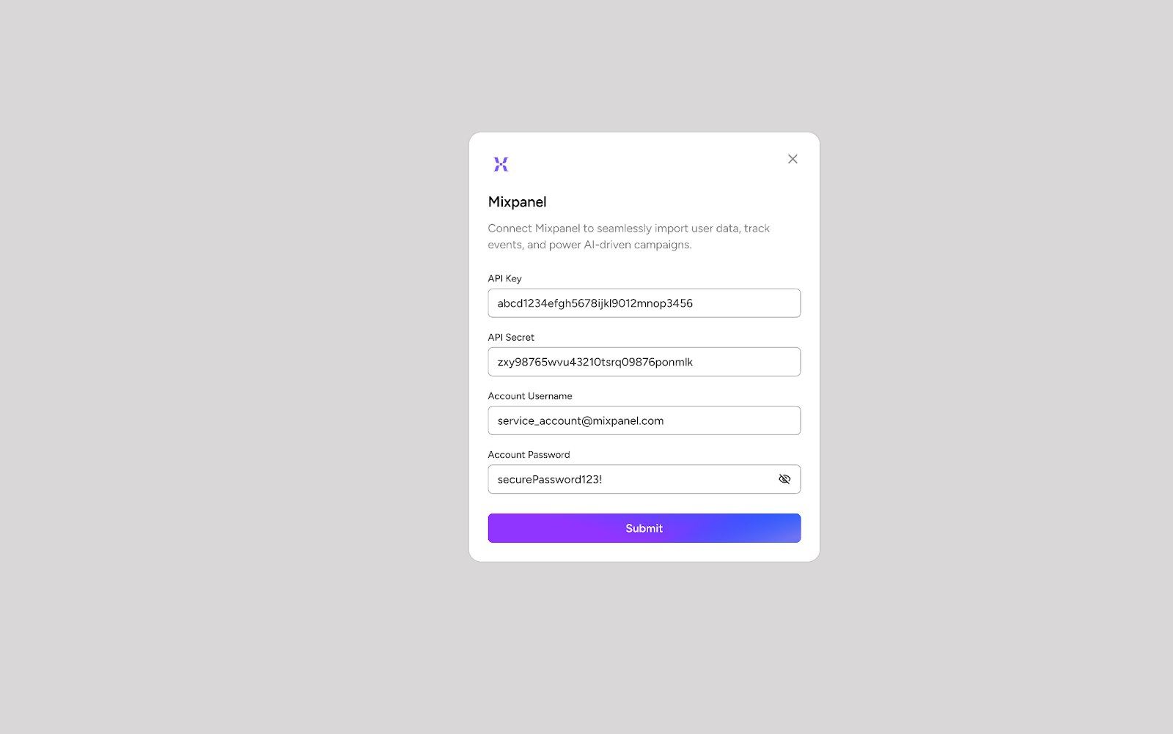Image resolution: width=1173 pixels, height=734 pixels.
Task: Click the Account Password label
Action: pos(529,454)
